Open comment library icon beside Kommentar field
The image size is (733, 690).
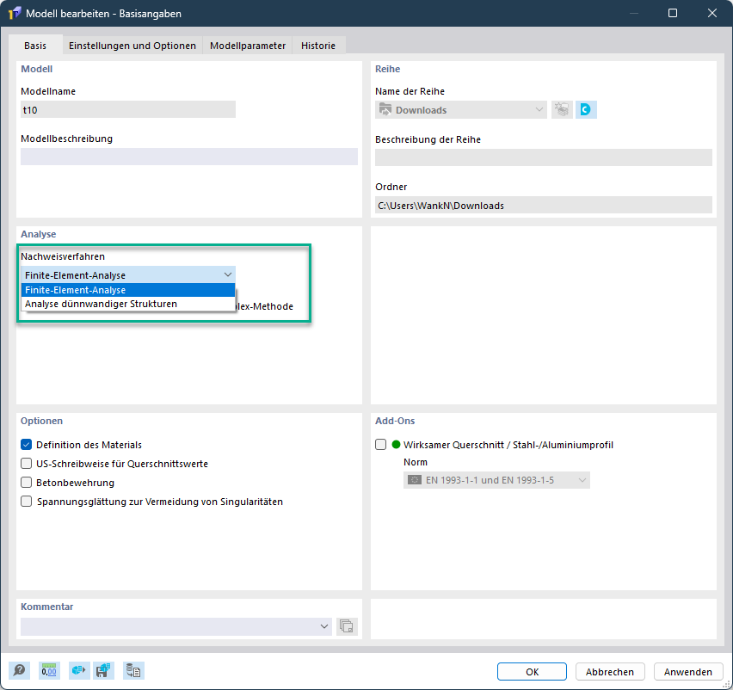347,626
